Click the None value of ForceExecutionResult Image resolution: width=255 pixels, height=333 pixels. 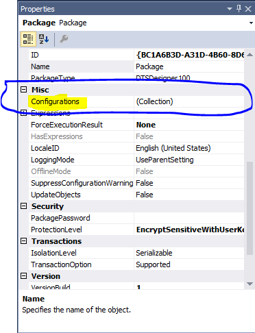pos(146,125)
